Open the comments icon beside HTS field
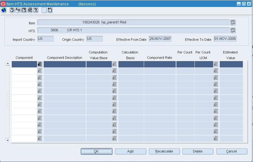 [x=233, y=30]
